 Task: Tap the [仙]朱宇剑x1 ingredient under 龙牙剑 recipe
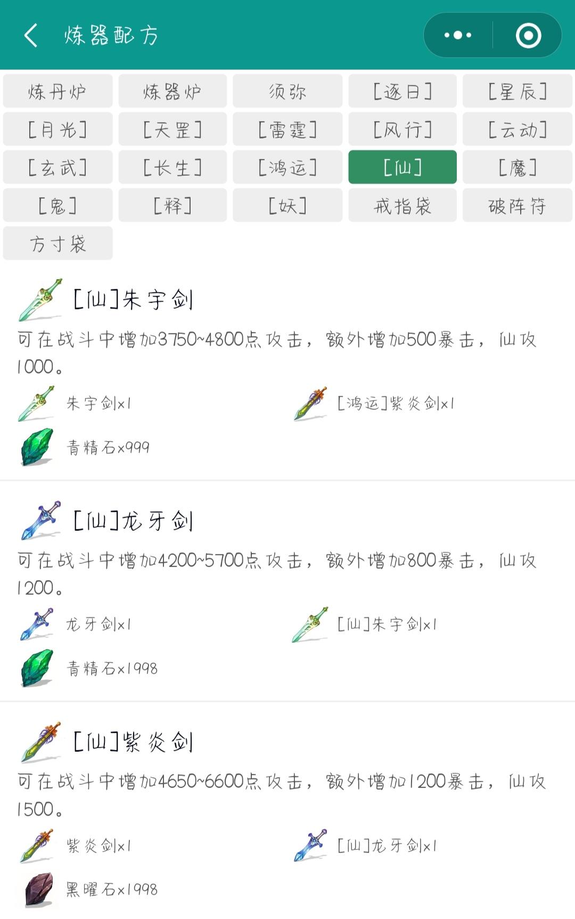coord(366,624)
